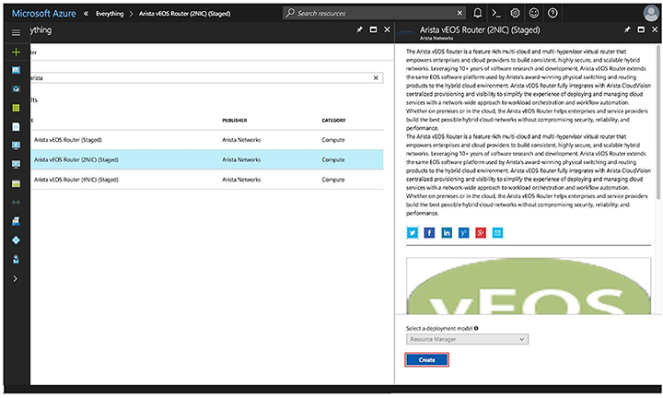This screenshot has width=663, height=398.
Task: Select Arista vEOS Router (2NIC) (Staged) row
Action: click(206, 159)
